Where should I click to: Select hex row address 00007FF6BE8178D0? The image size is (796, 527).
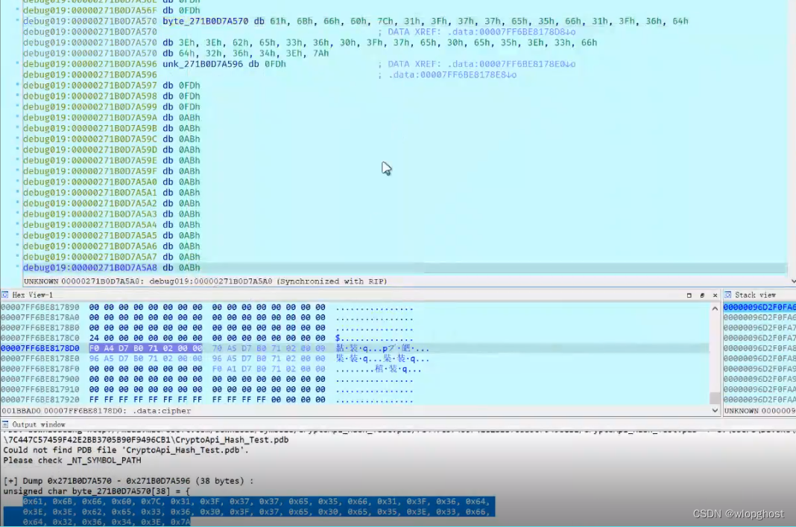coord(40,348)
